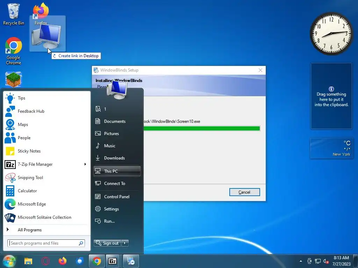358x268 pixels.
Task: Select the Google Chrome desktop shortcut
Action: point(14,51)
